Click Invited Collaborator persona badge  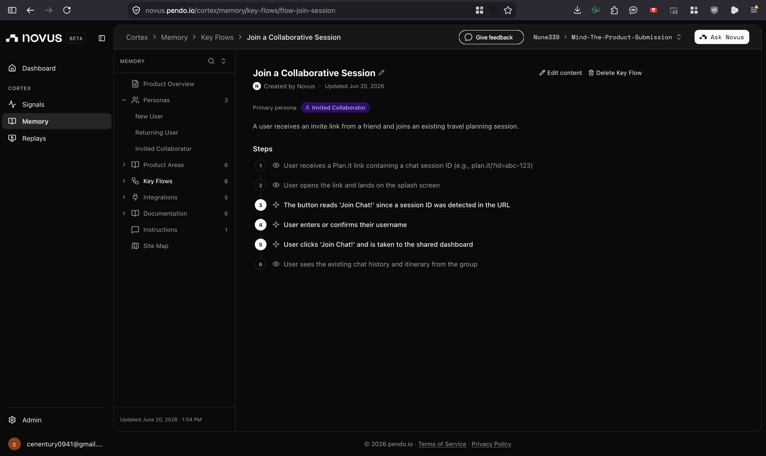coord(335,108)
